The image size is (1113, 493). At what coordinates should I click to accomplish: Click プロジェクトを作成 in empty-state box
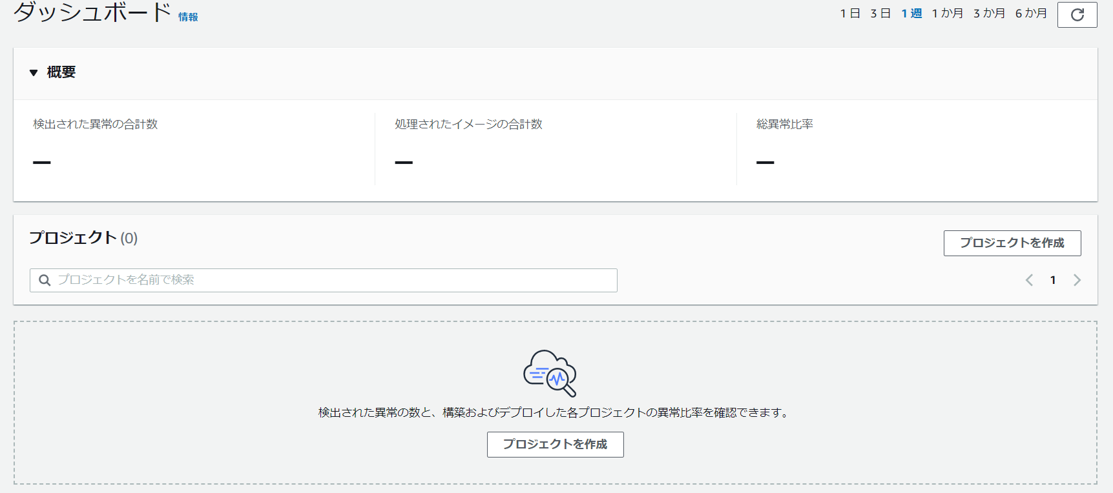pyautogui.click(x=556, y=445)
